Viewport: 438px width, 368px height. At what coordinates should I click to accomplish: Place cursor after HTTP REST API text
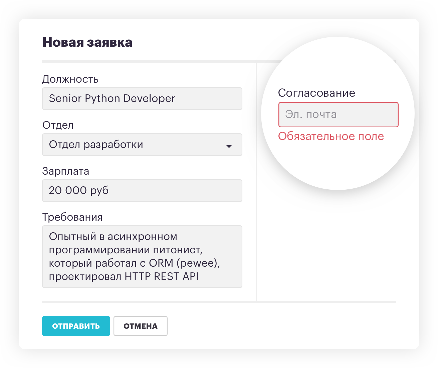[200, 277]
